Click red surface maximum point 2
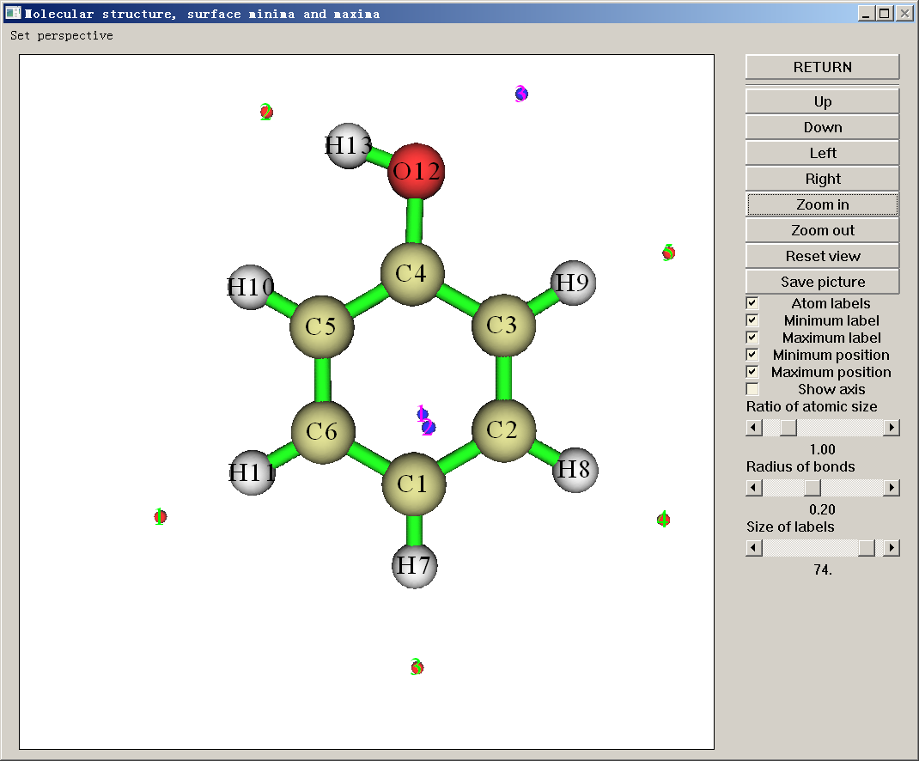919x761 pixels. 266,112
